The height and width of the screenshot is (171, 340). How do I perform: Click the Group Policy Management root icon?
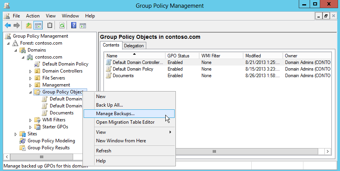(x=8, y=36)
